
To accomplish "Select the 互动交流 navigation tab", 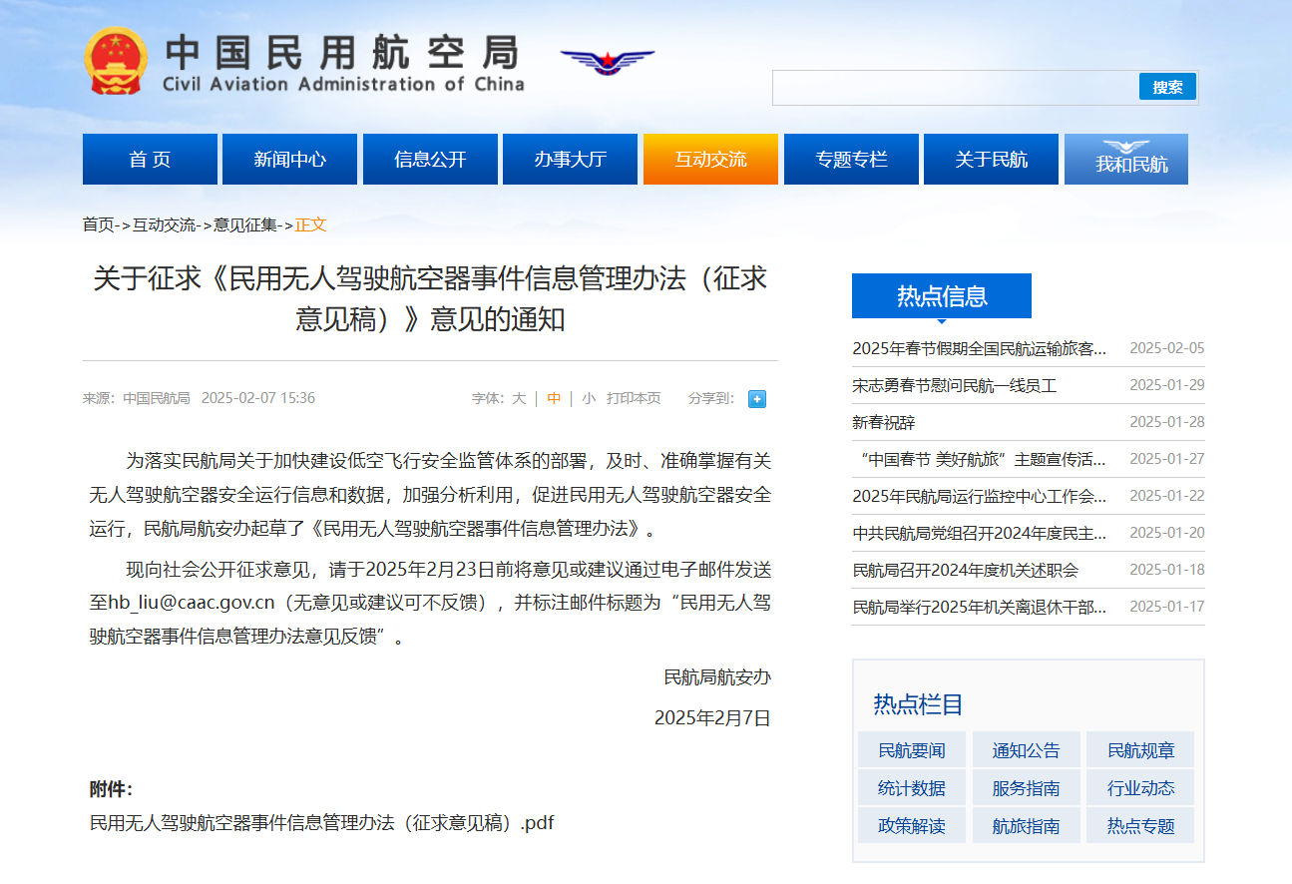I will click(710, 160).
